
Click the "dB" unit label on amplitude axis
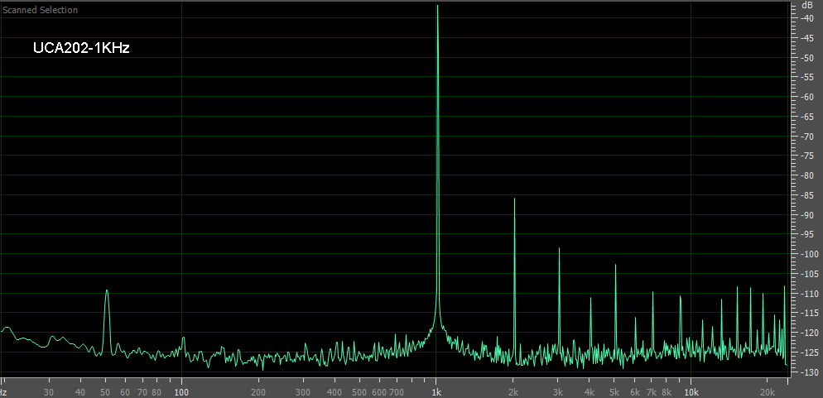click(806, 5)
